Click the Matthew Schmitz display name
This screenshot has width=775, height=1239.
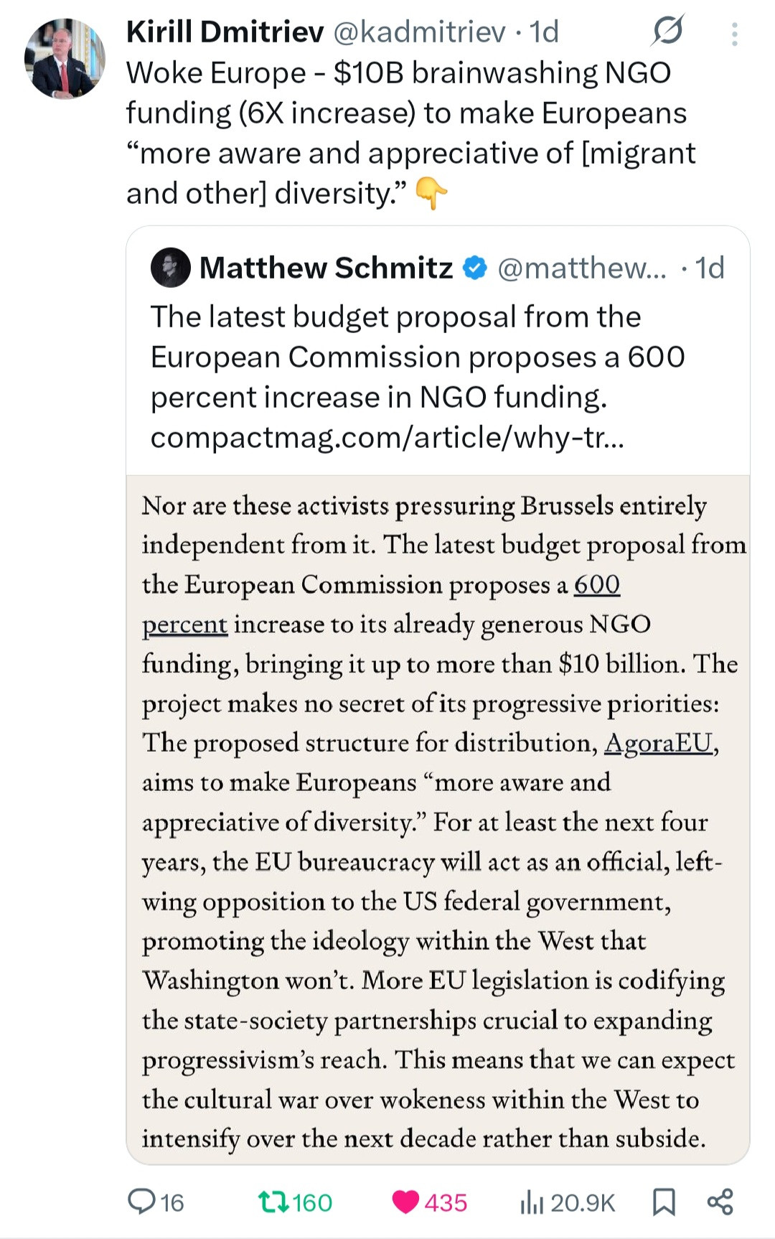click(x=326, y=268)
